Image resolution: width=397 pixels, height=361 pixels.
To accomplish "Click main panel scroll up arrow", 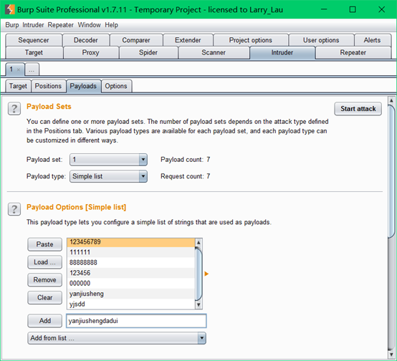I will pos(391,101).
